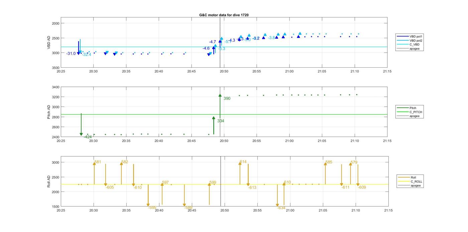
Task: Click the '-589' roll data label
Action: tap(188, 208)
